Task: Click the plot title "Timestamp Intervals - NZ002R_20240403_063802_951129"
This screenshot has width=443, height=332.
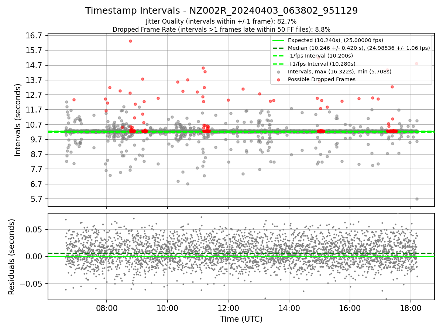Action: click(x=221, y=11)
